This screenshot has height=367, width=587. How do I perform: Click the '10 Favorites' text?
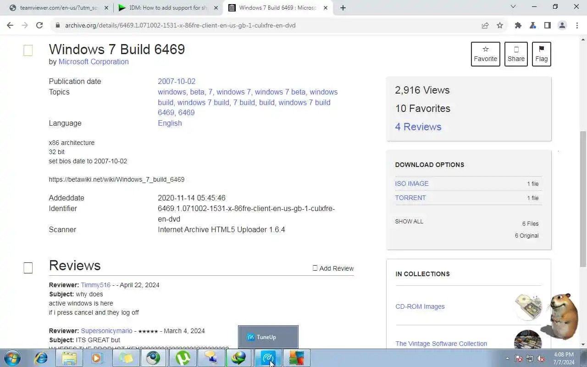[x=423, y=108]
